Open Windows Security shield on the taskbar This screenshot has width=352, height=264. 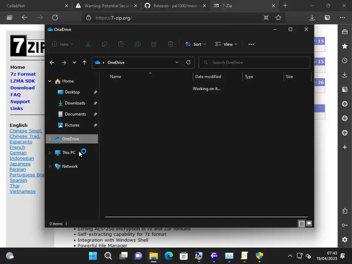point(260,256)
